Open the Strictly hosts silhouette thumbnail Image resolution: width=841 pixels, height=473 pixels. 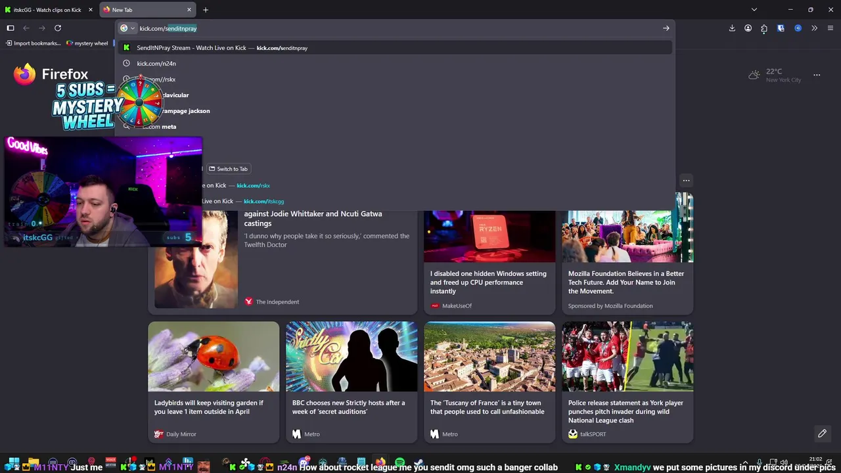coord(352,356)
